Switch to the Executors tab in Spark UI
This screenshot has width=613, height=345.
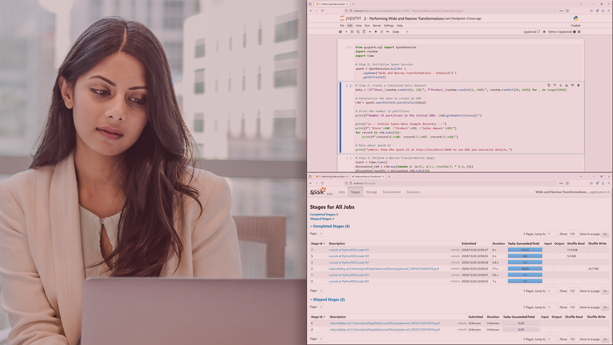click(x=413, y=192)
